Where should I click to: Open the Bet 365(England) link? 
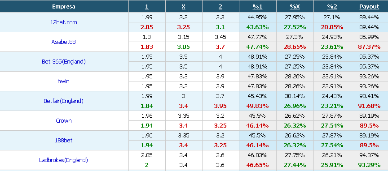coord(64,62)
